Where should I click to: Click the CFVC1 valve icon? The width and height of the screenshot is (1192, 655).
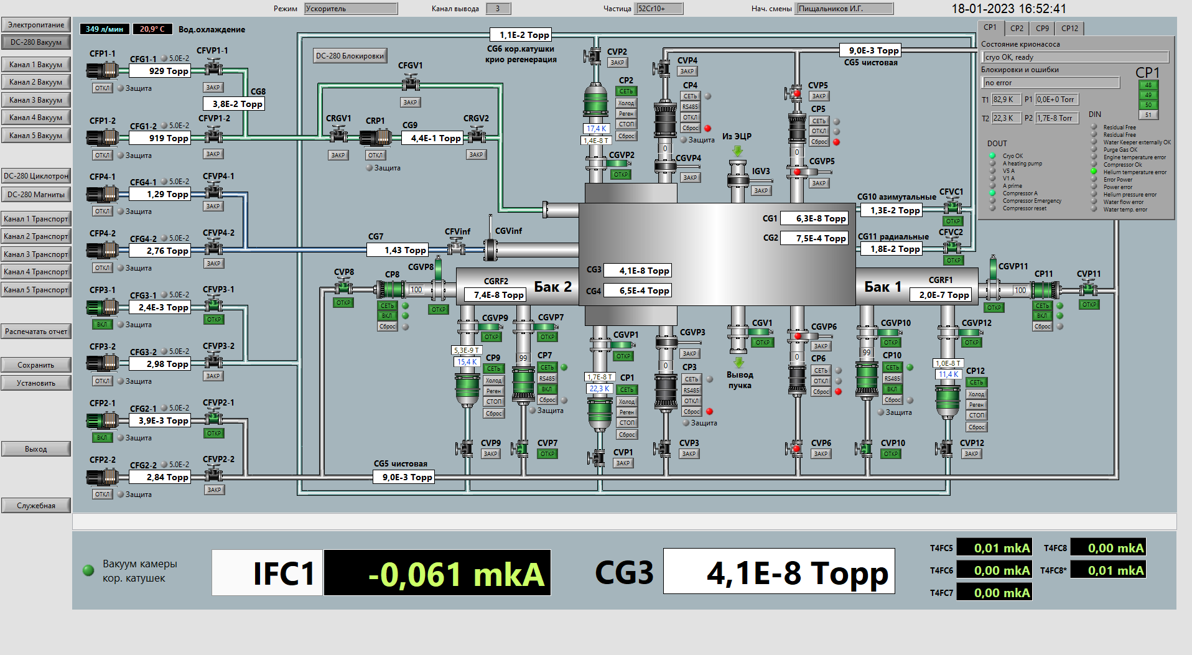(952, 206)
